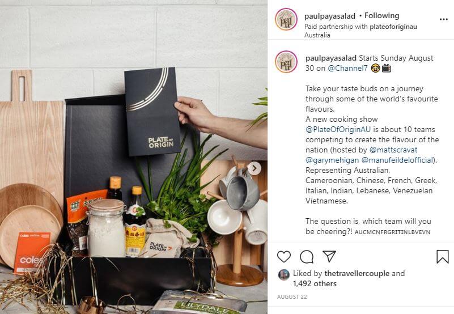Visit the @mattscravat profile
454x314 pixels.
pyautogui.click(x=393, y=150)
